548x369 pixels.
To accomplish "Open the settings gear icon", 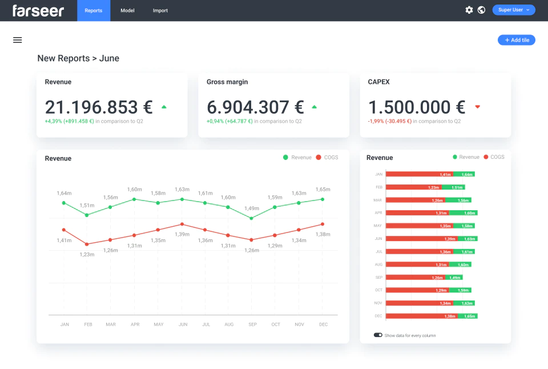I will coord(469,10).
